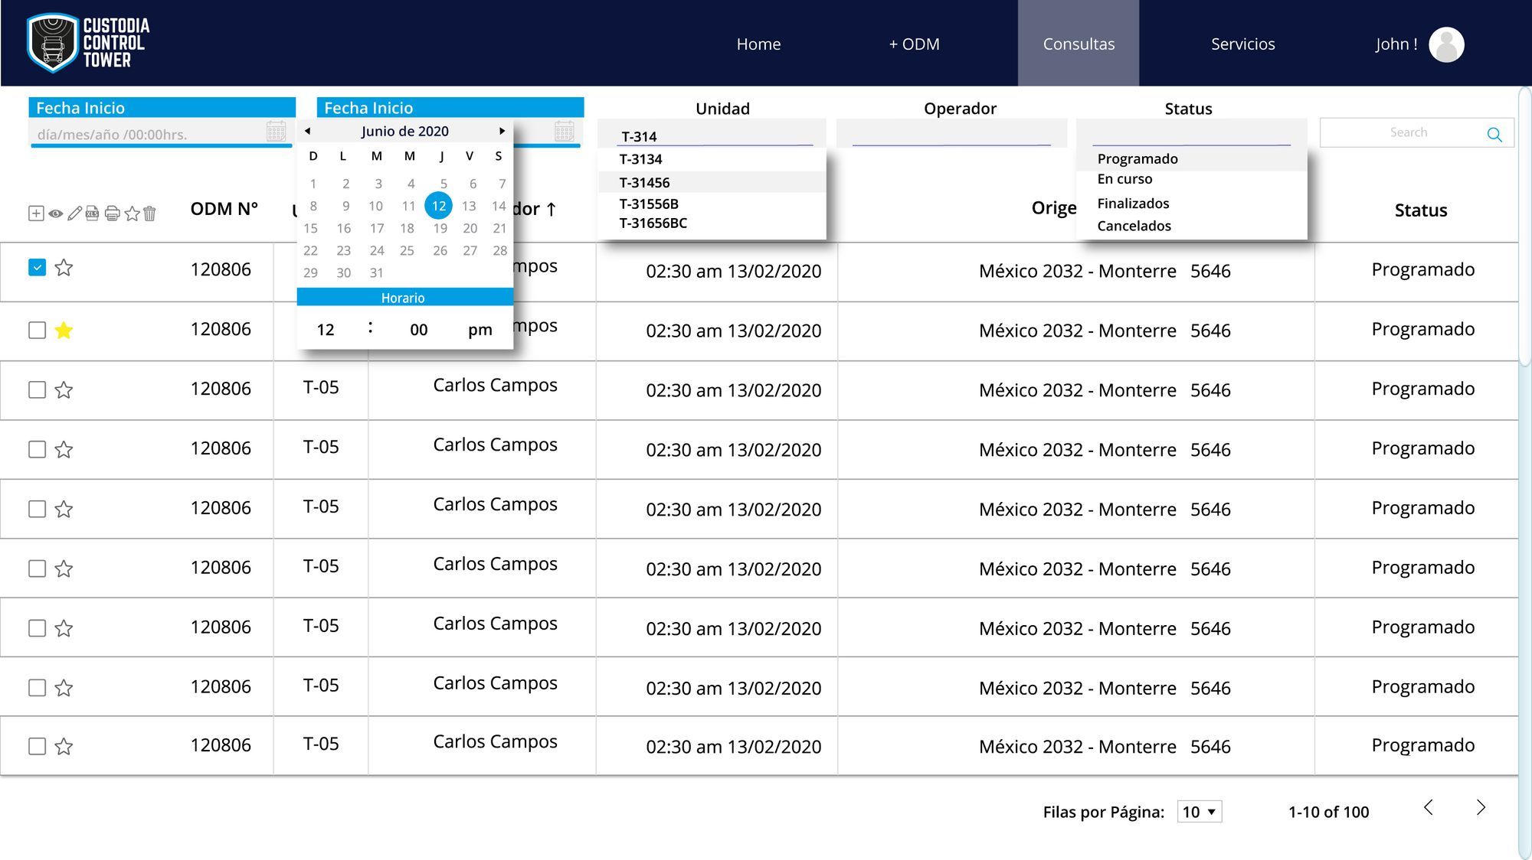Image resolution: width=1532 pixels, height=860 pixels.
Task: Click the eye view icon in toolbar
Action: pos(56,213)
